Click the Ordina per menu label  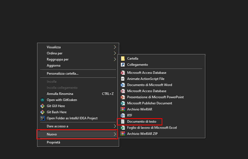click(55, 53)
